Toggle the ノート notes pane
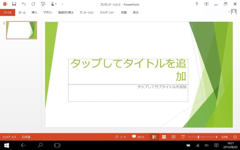The width and height of the screenshot is (240, 150). pyautogui.click(x=121, y=137)
